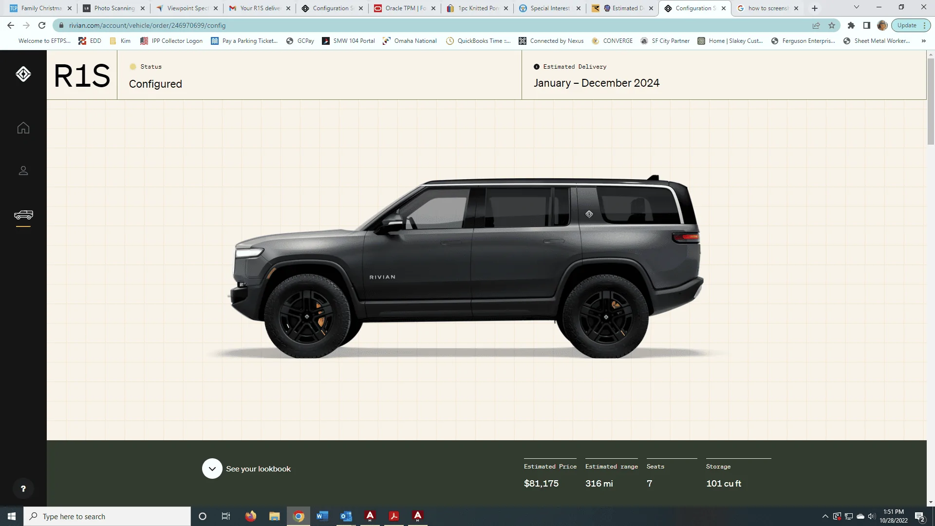Open the Home Slakey Customer bookmark

point(730,41)
